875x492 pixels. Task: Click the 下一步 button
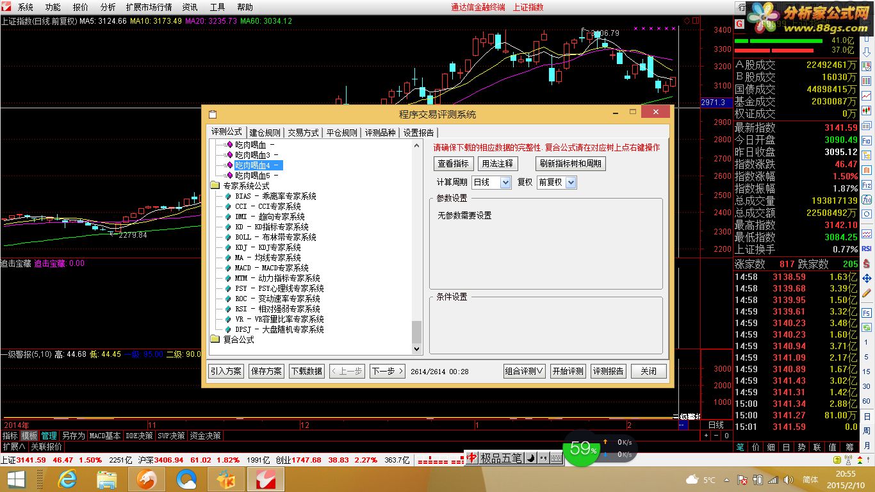(387, 371)
